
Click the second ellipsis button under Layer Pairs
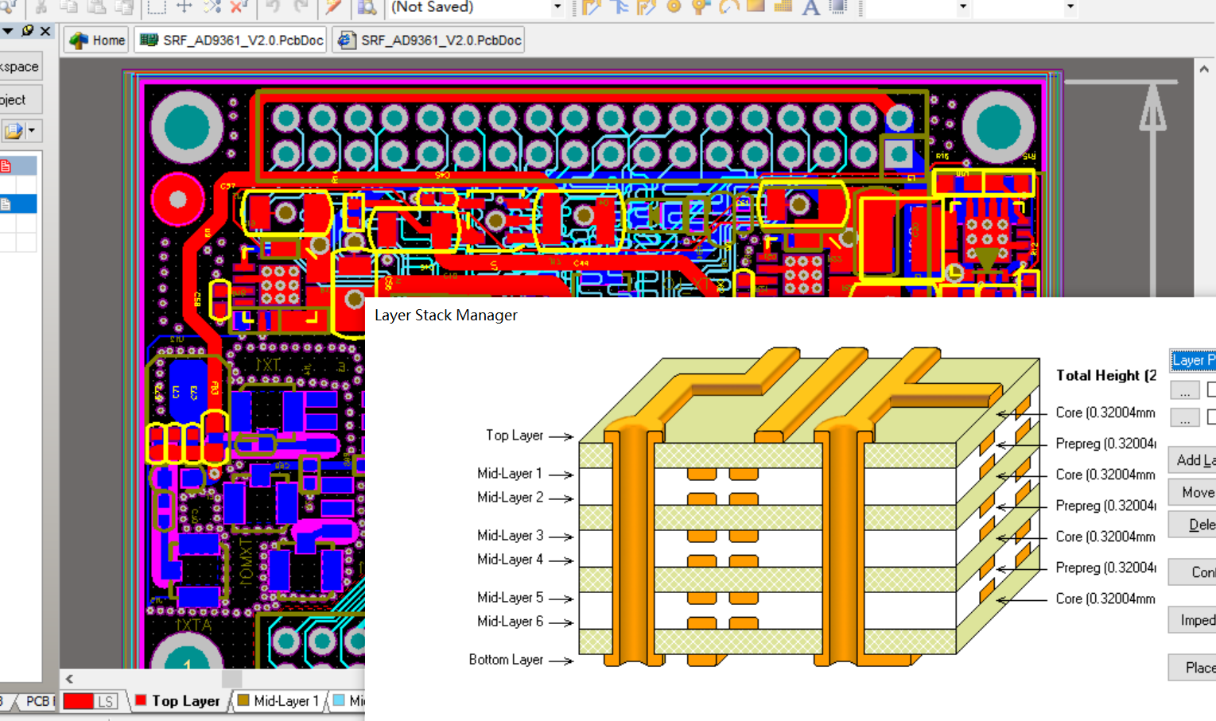tap(1185, 418)
